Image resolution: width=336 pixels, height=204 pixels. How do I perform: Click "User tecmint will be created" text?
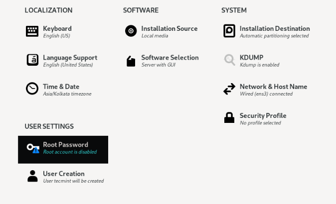73,181
